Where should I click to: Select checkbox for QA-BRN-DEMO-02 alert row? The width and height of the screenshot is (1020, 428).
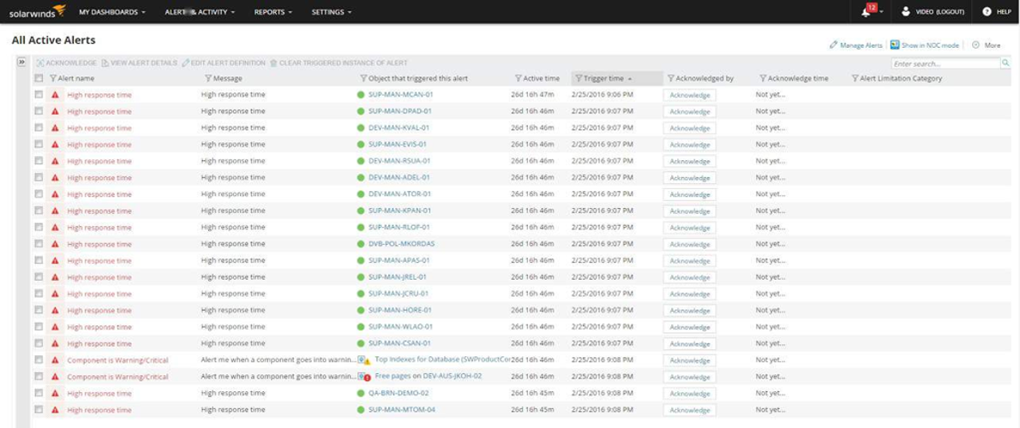[39, 393]
